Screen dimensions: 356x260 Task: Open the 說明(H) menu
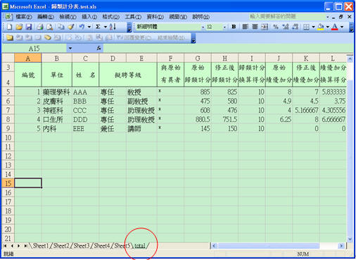(201, 17)
